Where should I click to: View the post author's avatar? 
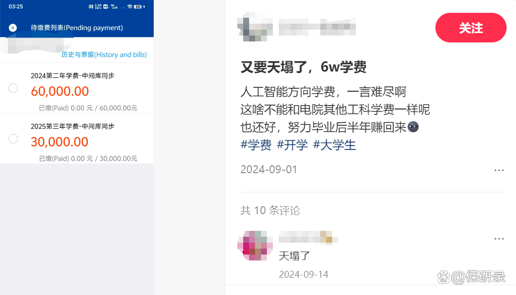(255, 27)
